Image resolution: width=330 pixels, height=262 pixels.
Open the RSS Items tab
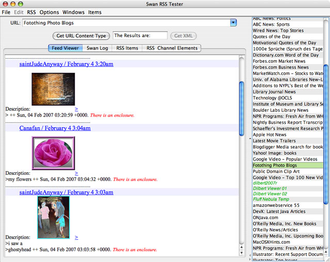[127, 48]
